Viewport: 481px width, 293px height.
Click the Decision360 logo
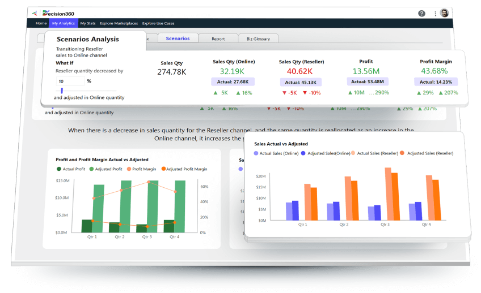53,13
